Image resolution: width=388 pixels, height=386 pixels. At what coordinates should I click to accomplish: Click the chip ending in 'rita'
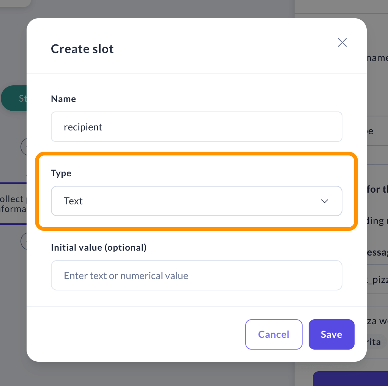375,342
